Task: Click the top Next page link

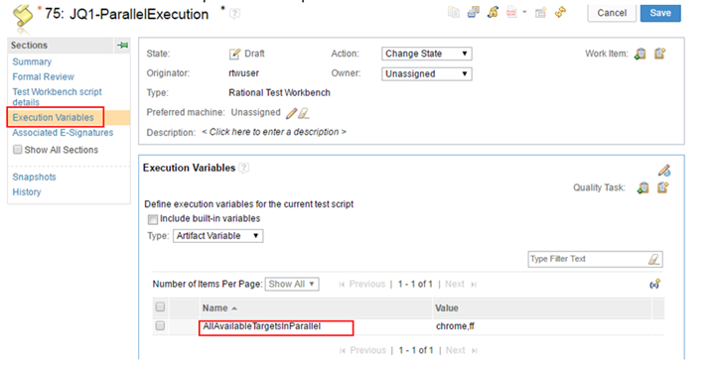Action: click(x=460, y=285)
